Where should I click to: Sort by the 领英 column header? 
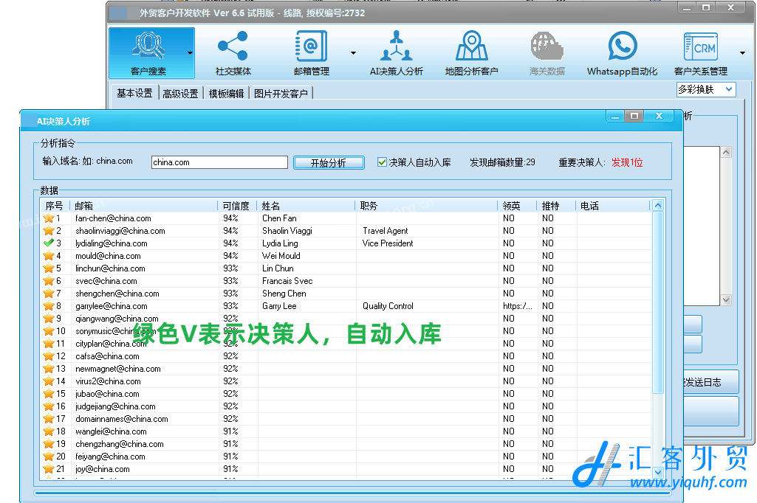coord(517,206)
